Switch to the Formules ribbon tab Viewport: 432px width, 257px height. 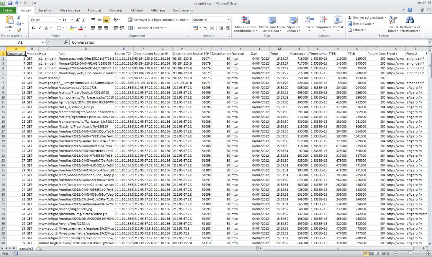(x=94, y=10)
